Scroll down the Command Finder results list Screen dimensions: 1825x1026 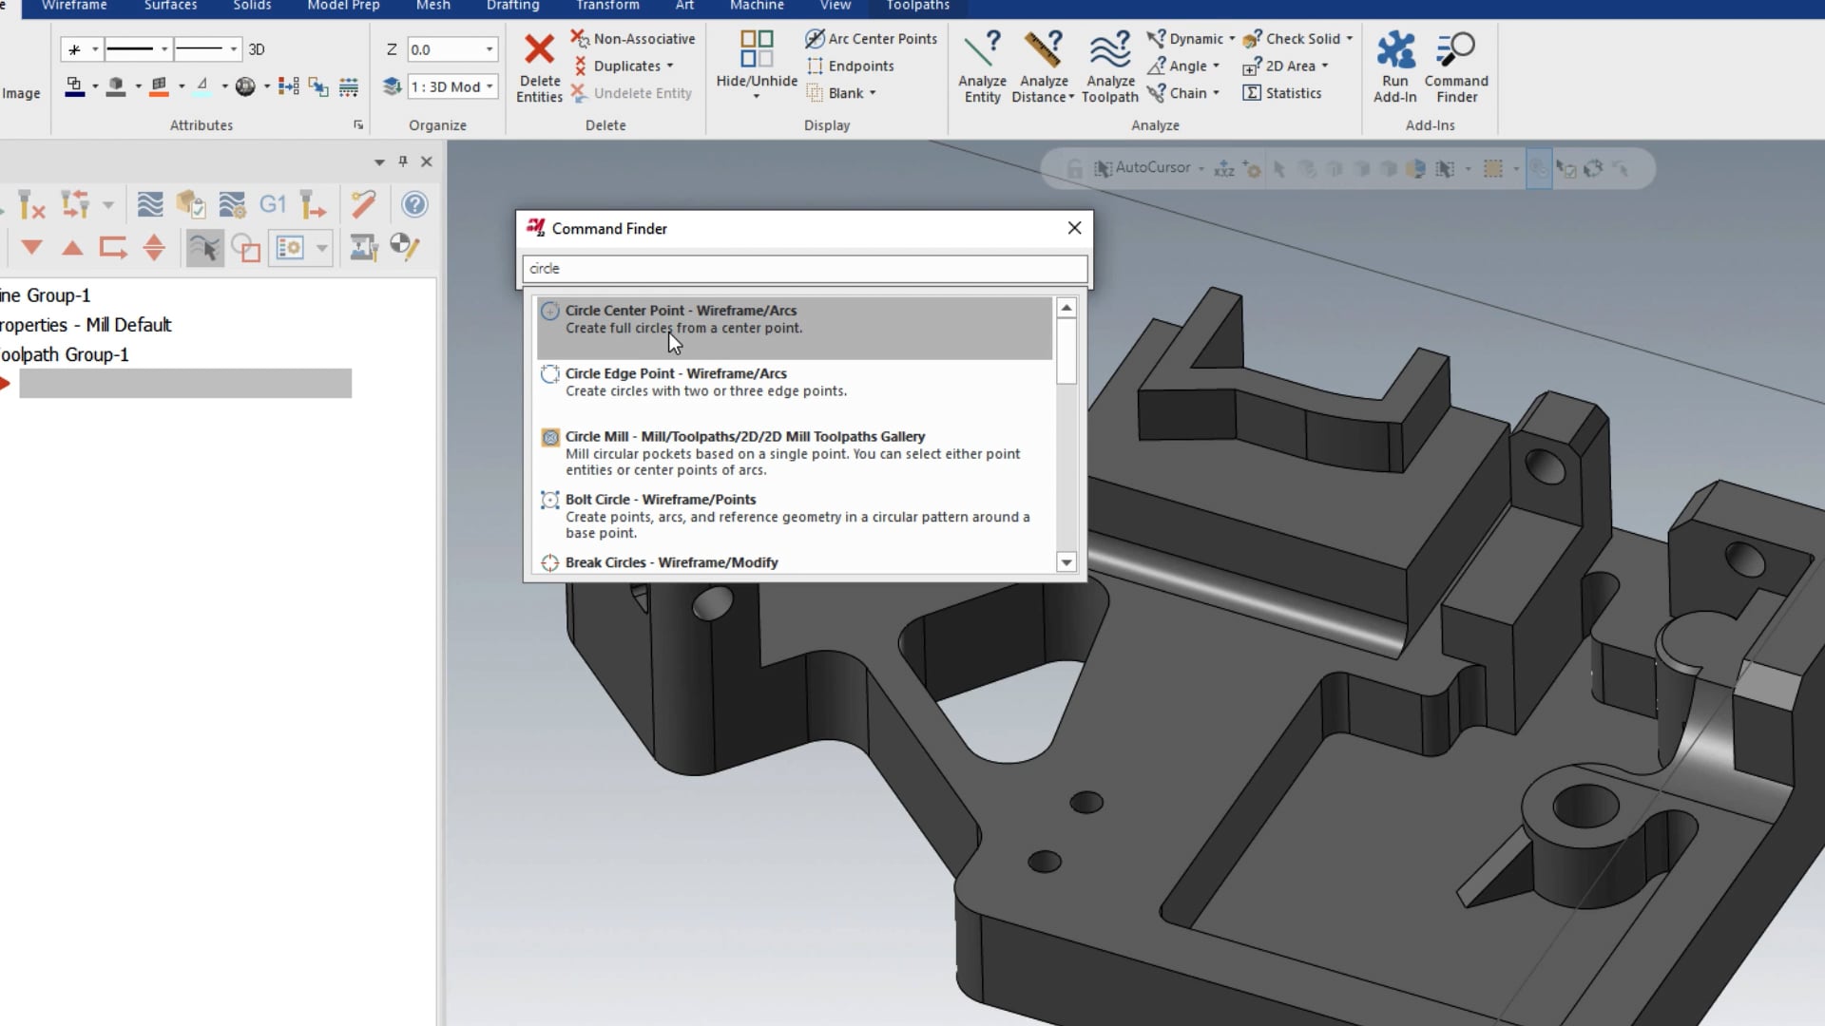1066,561
